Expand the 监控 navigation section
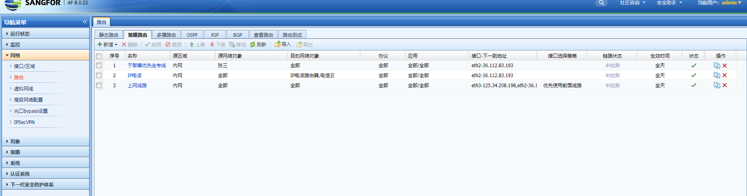Screen dimensions: 747x196 tap(45, 44)
